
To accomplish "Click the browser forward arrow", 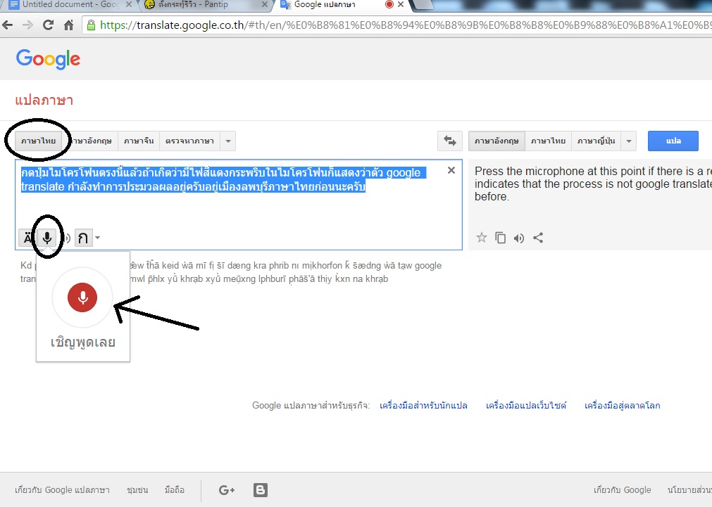I will click(x=27, y=25).
